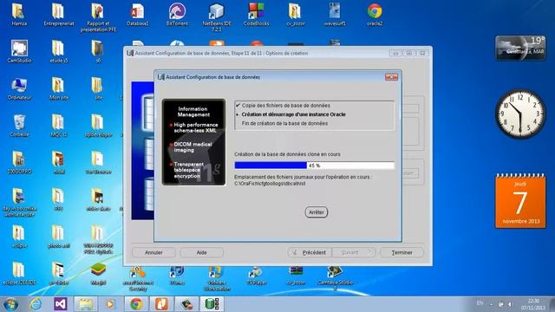Image resolution: width=555 pixels, height=312 pixels.
Task: Click the Information Management banner image
Action: tap(193, 142)
